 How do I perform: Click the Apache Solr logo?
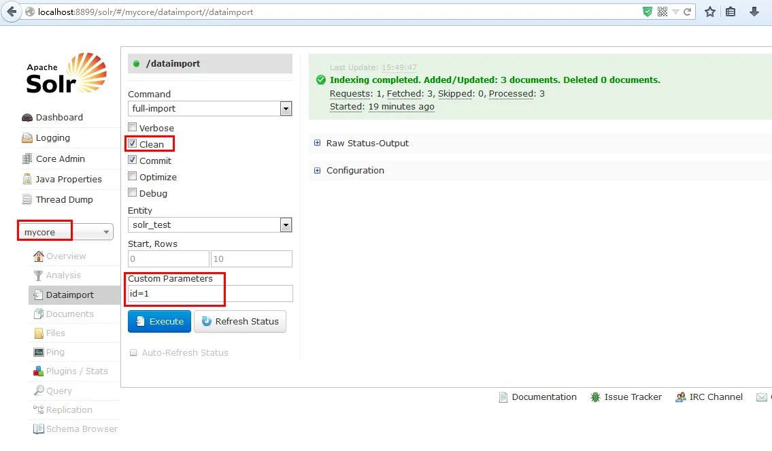pos(66,73)
